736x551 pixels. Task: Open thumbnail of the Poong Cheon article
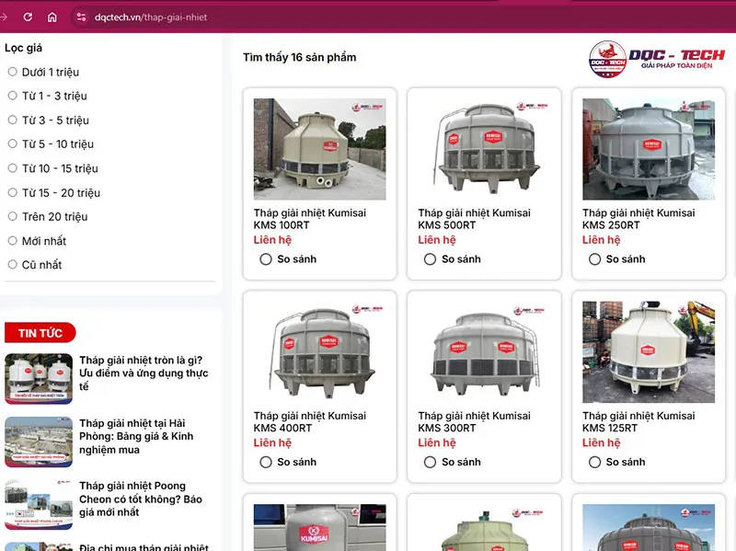(39, 504)
